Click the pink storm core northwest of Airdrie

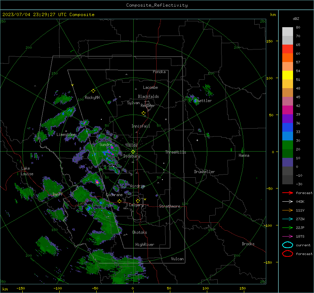coord(97,182)
